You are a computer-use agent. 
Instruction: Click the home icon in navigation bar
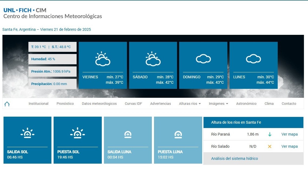pyautogui.click(x=7, y=104)
